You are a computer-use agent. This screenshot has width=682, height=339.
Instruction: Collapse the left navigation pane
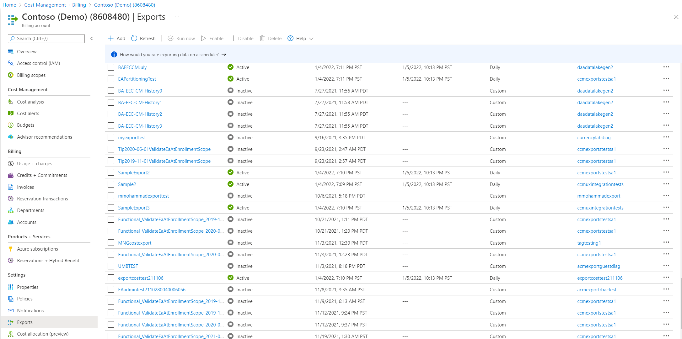coord(92,38)
